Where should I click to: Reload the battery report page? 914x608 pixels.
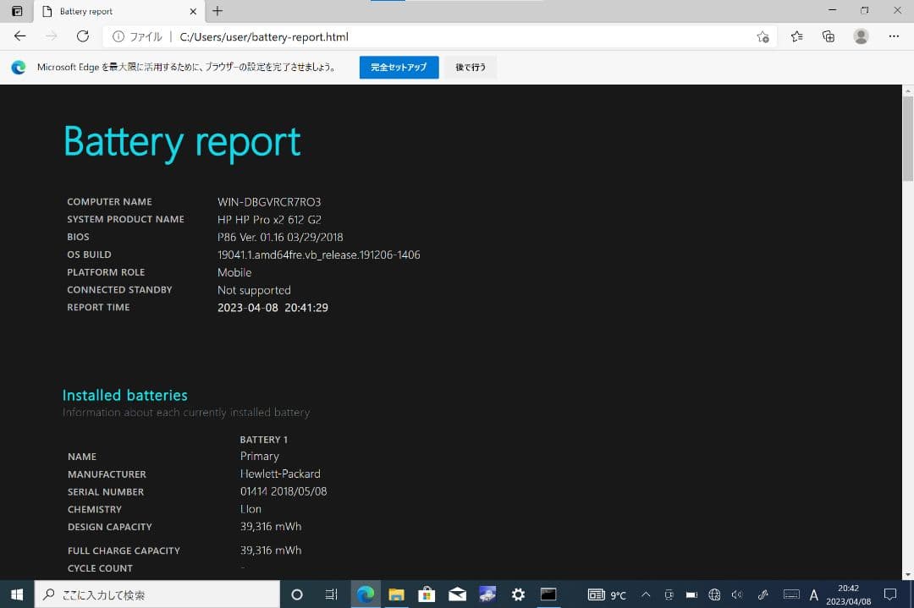[81, 36]
